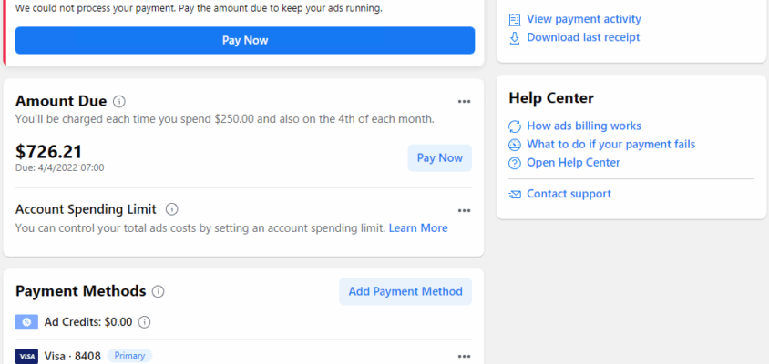This screenshot has width=769, height=364.
Task: Open the View payment activity link
Action: click(584, 19)
